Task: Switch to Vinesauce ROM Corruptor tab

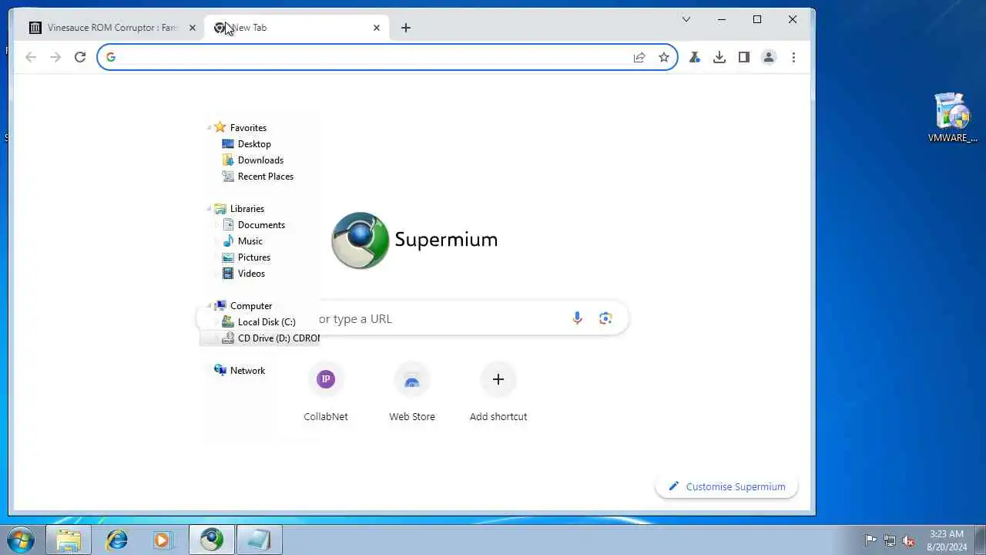Action: 114,28
